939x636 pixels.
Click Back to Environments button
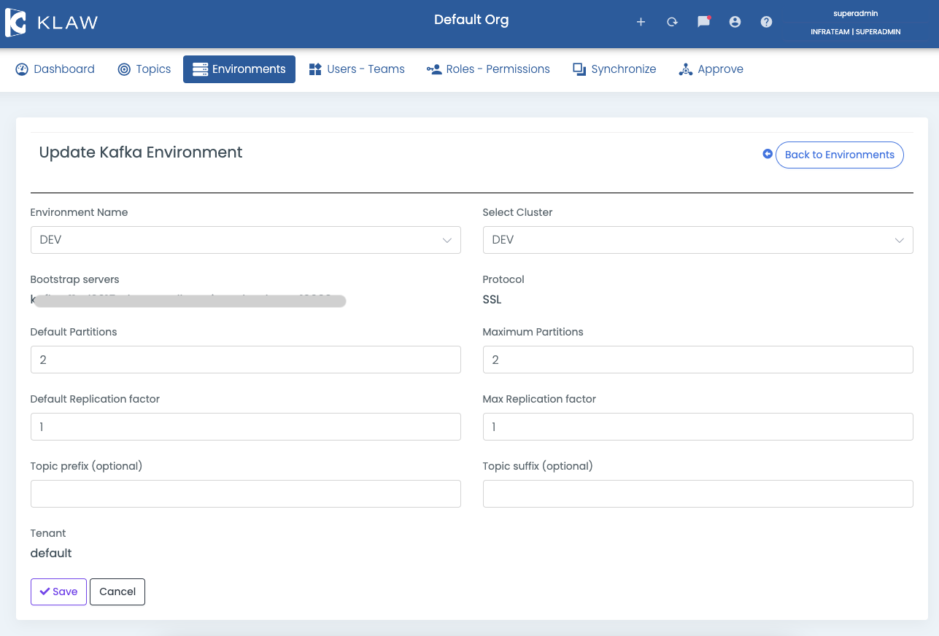[x=839, y=155]
